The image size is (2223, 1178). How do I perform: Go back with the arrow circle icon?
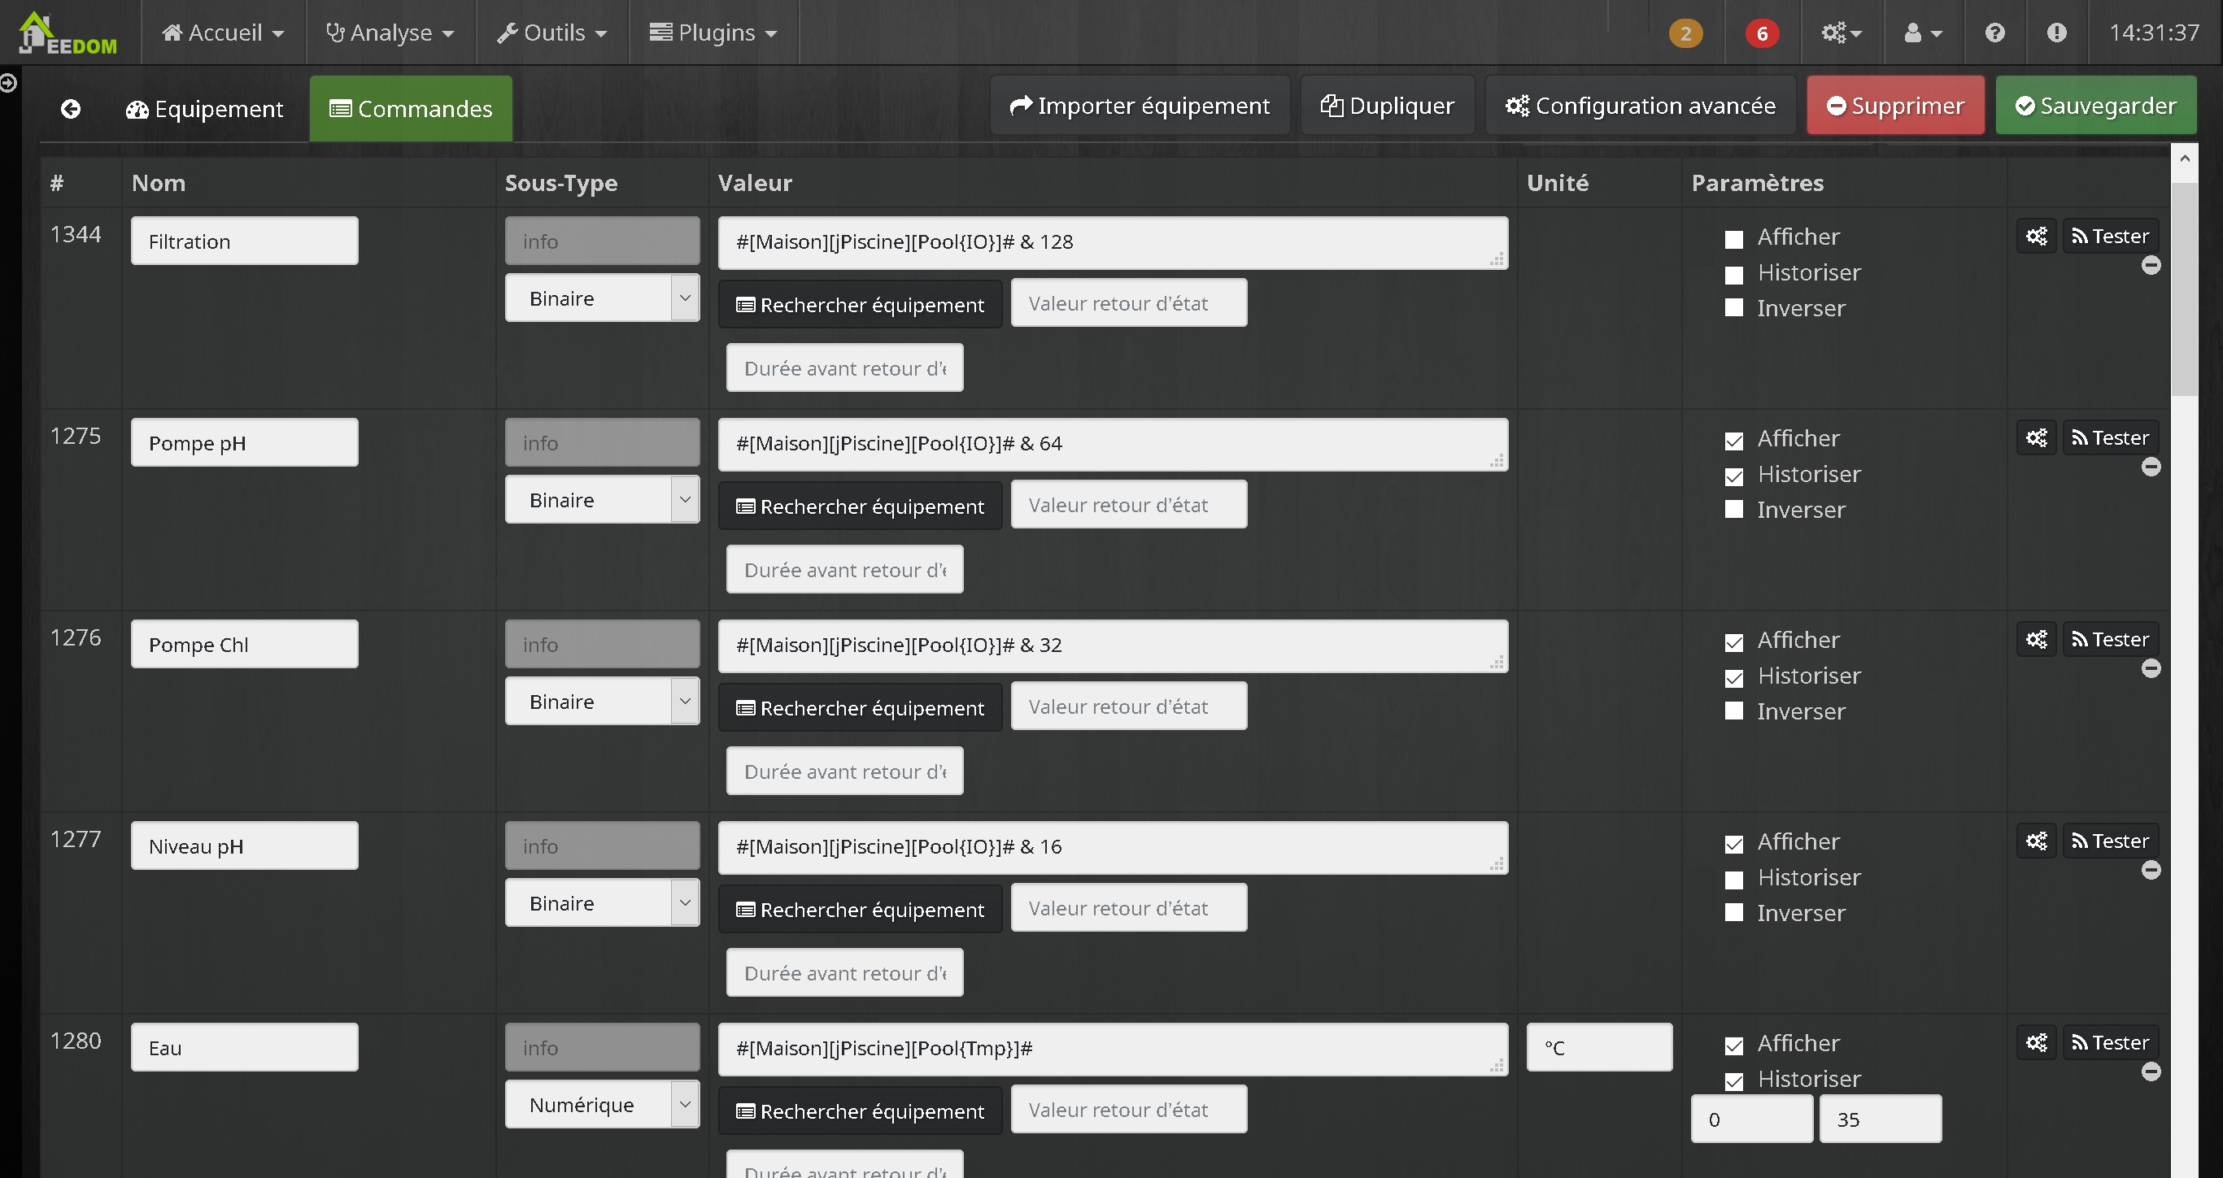click(x=71, y=109)
